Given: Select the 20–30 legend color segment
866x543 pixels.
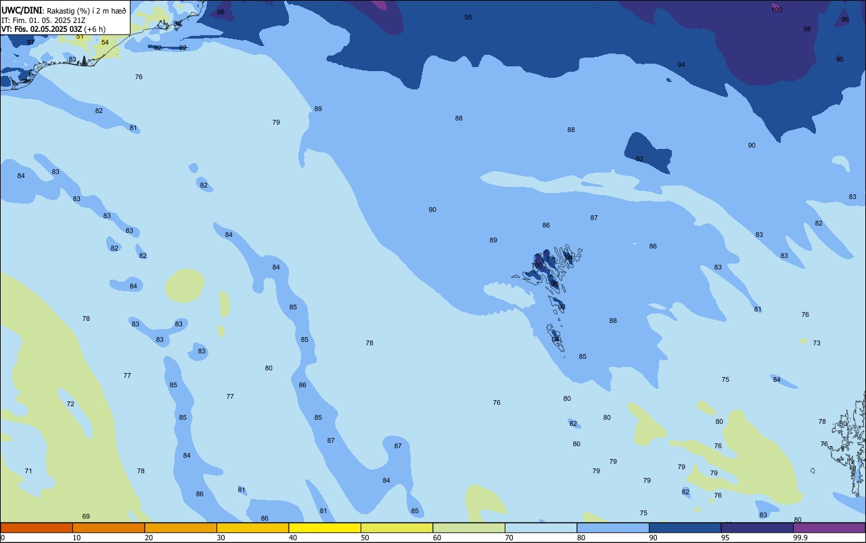Looking at the screenshot, I should (x=181, y=527).
